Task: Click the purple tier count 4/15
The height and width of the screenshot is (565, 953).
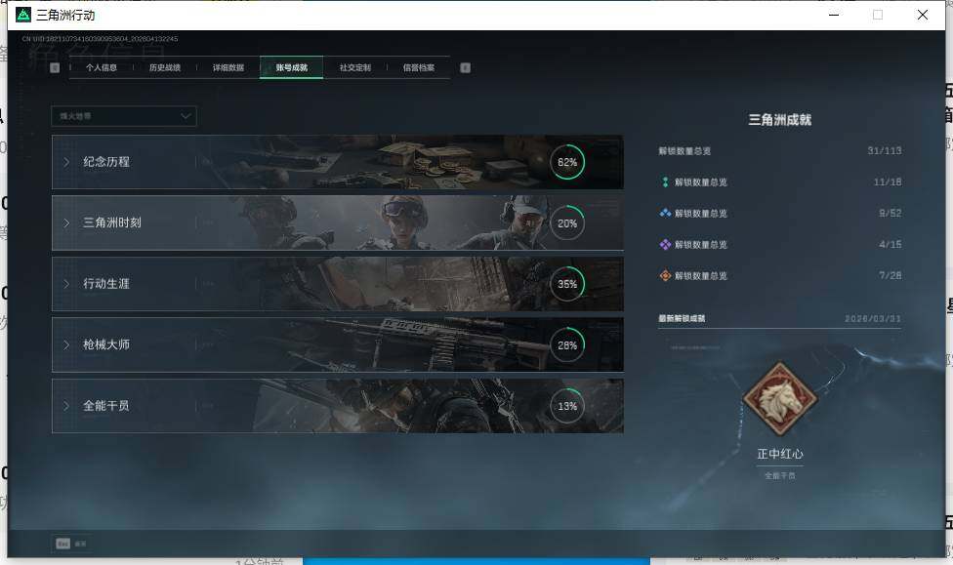Action: tap(891, 244)
